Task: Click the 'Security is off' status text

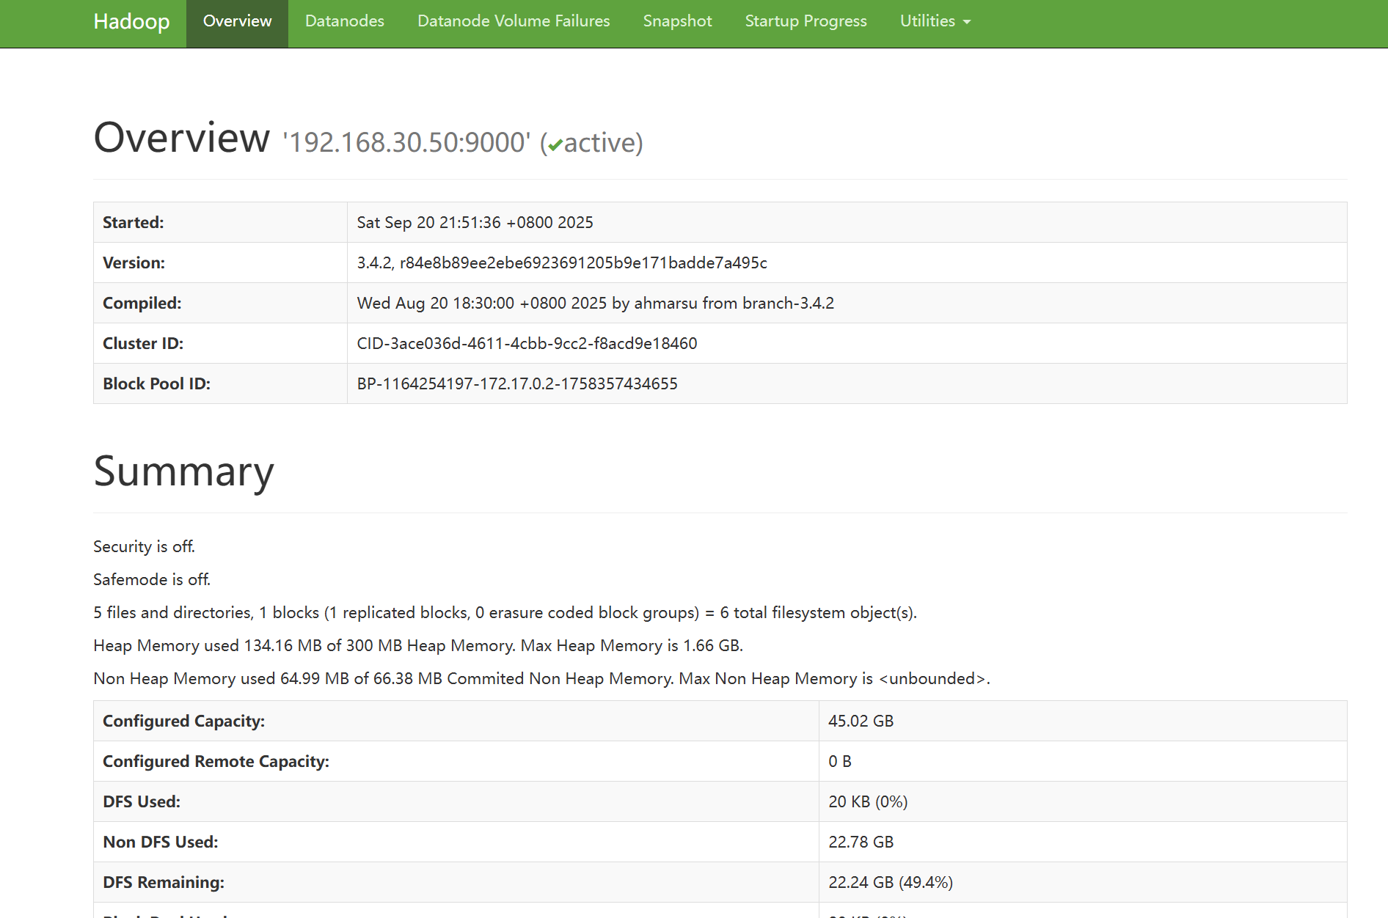Action: click(x=144, y=547)
